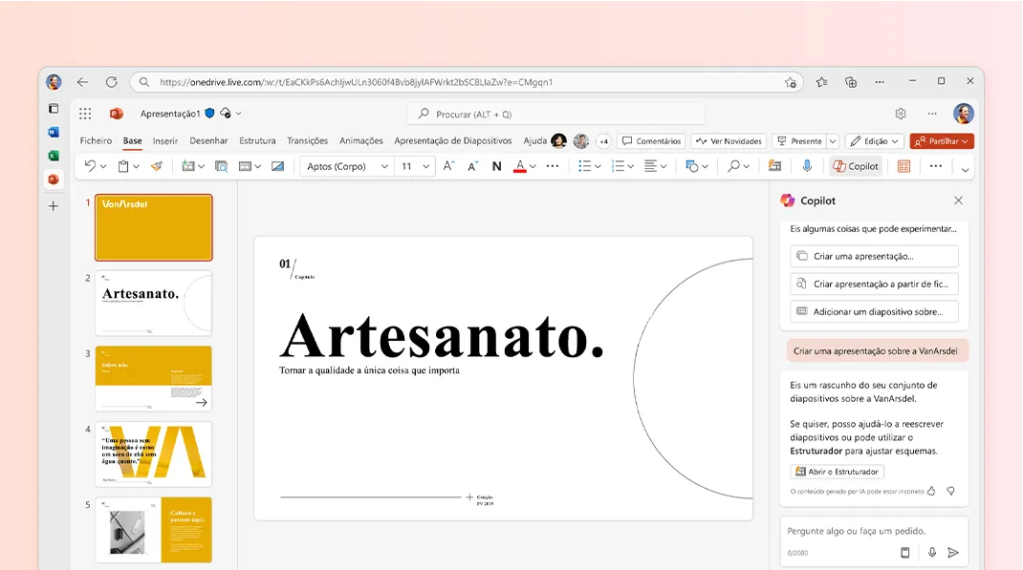Viewport: 1023px width, 570px height.
Task: Switch to the Estrutura tab
Action: click(x=257, y=140)
